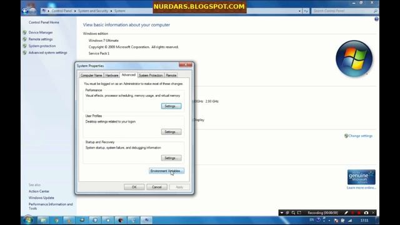Open Action Center under See also

(x=39, y=191)
